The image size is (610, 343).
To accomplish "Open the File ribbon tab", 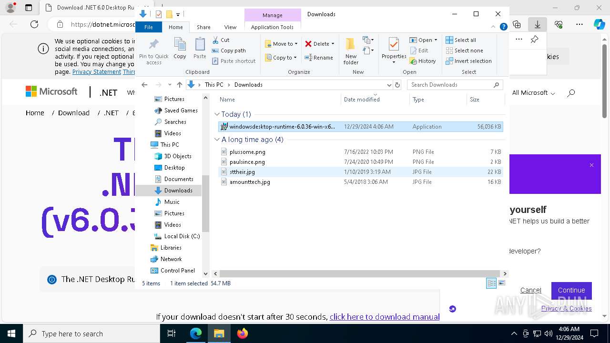I will [149, 27].
